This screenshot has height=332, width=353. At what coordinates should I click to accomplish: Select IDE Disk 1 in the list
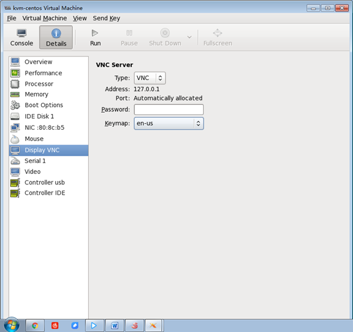(48, 116)
